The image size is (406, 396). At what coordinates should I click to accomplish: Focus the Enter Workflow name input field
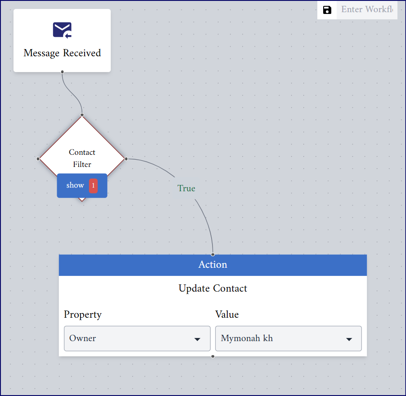tap(367, 10)
